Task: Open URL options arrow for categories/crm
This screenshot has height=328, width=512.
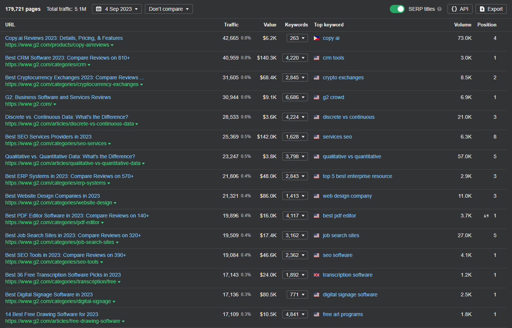Action: pyautogui.click(x=89, y=65)
